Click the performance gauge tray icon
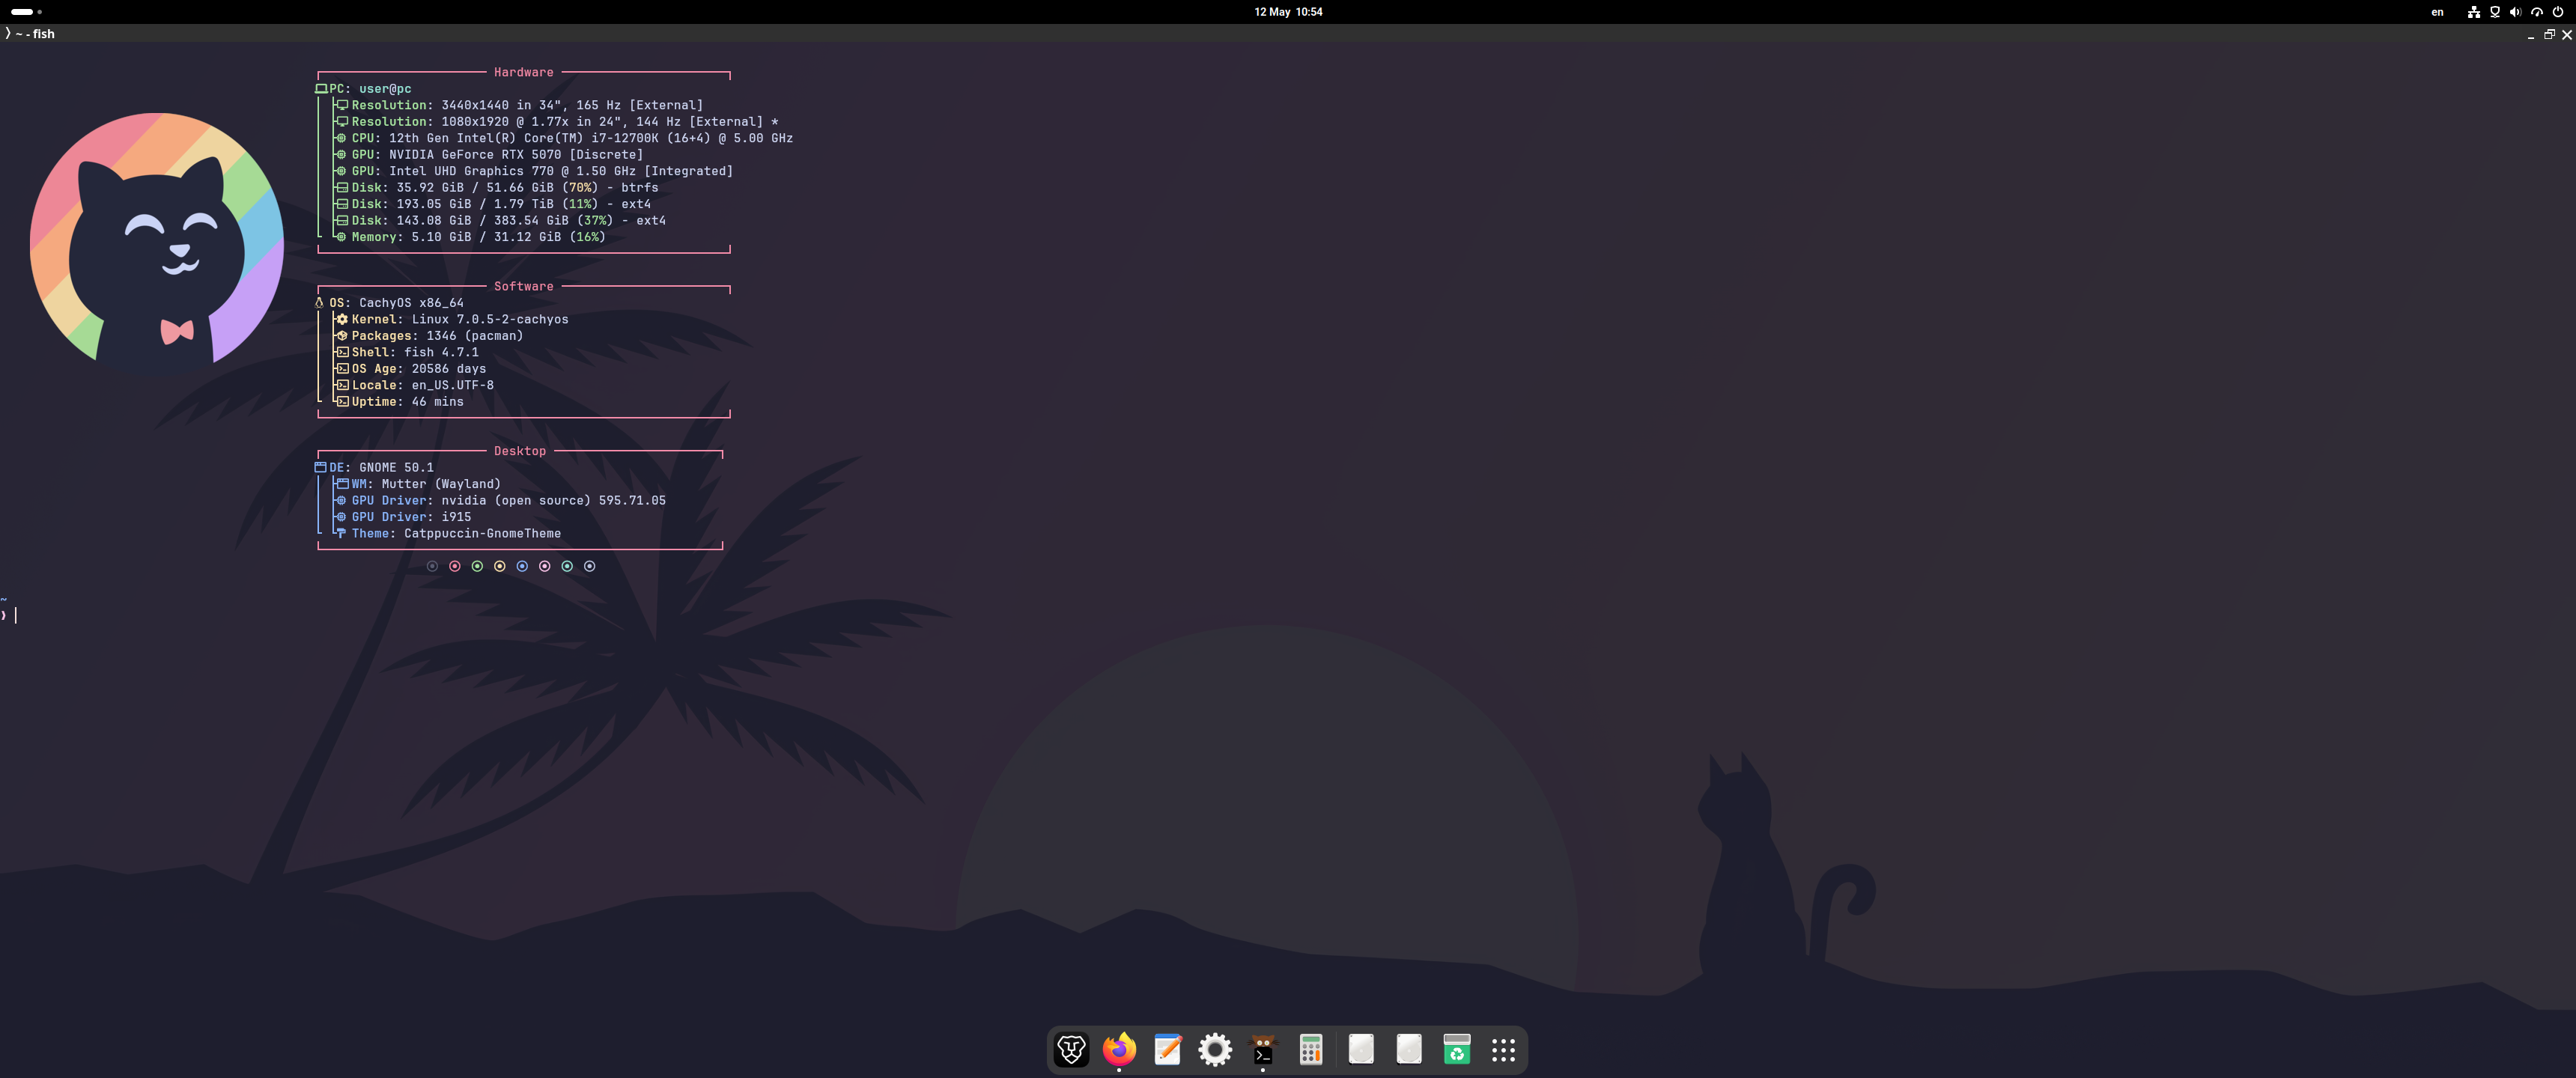This screenshot has height=1078, width=2576. [2537, 12]
